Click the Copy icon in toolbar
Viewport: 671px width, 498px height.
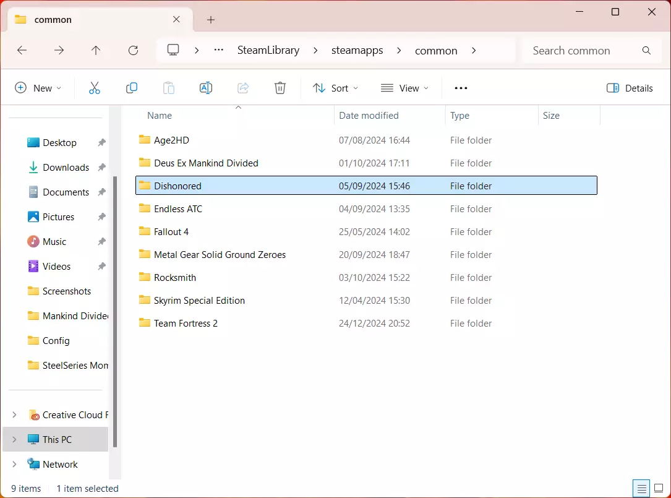point(132,88)
